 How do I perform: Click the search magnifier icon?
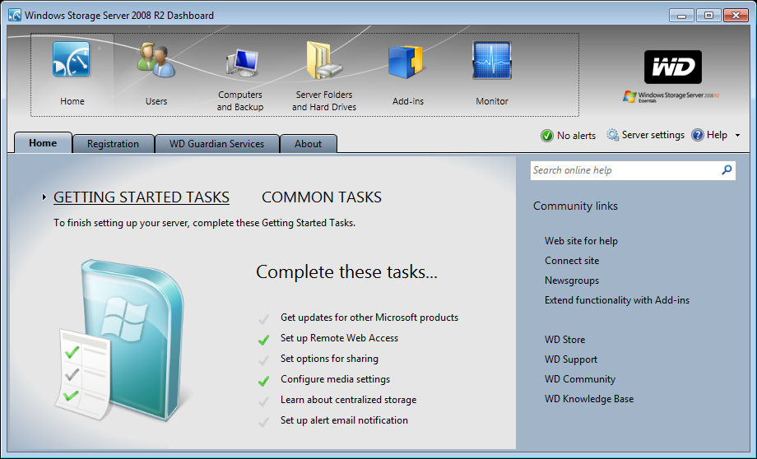(x=727, y=170)
